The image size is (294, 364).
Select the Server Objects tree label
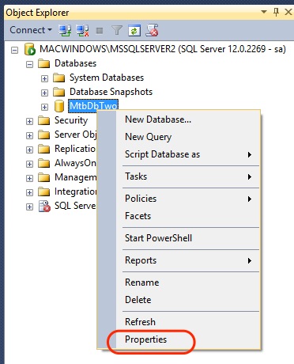pos(75,135)
